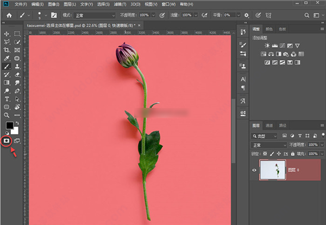The image size is (326, 225).
Task: Select the Rectangular Marquee tool
Action: (17, 34)
